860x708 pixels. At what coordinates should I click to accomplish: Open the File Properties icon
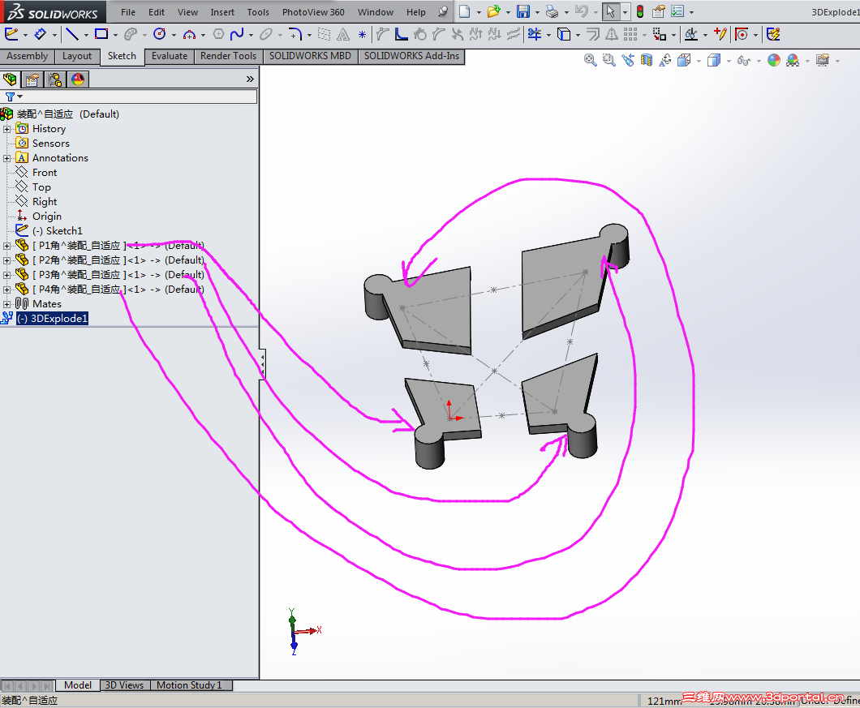pyautogui.click(x=659, y=11)
